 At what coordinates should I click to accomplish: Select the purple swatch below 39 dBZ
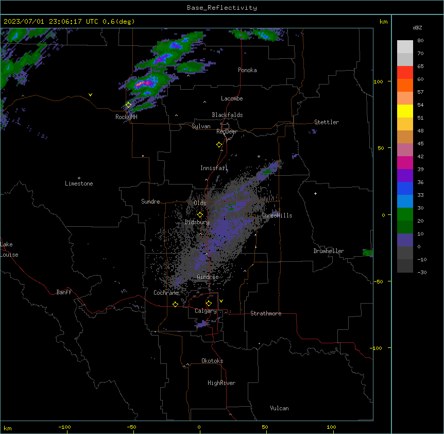(x=405, y=175)
